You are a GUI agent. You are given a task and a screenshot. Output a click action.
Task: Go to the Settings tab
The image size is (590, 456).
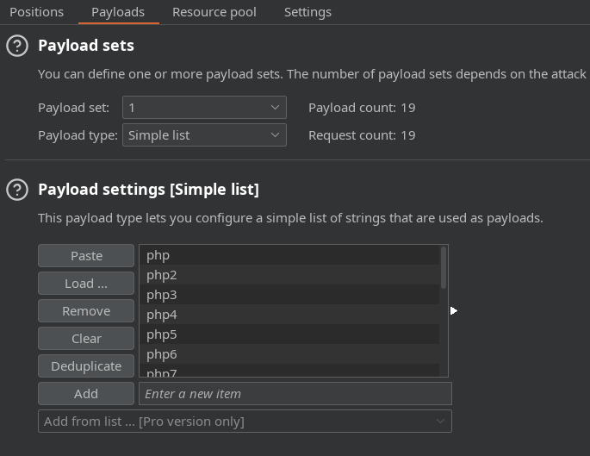pos(307,12)
